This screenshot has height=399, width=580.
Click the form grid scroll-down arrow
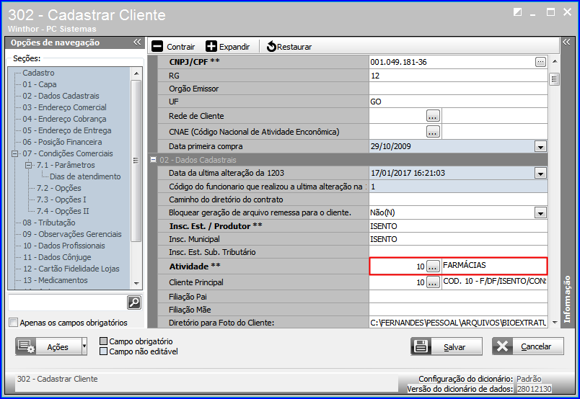(554, 322)
